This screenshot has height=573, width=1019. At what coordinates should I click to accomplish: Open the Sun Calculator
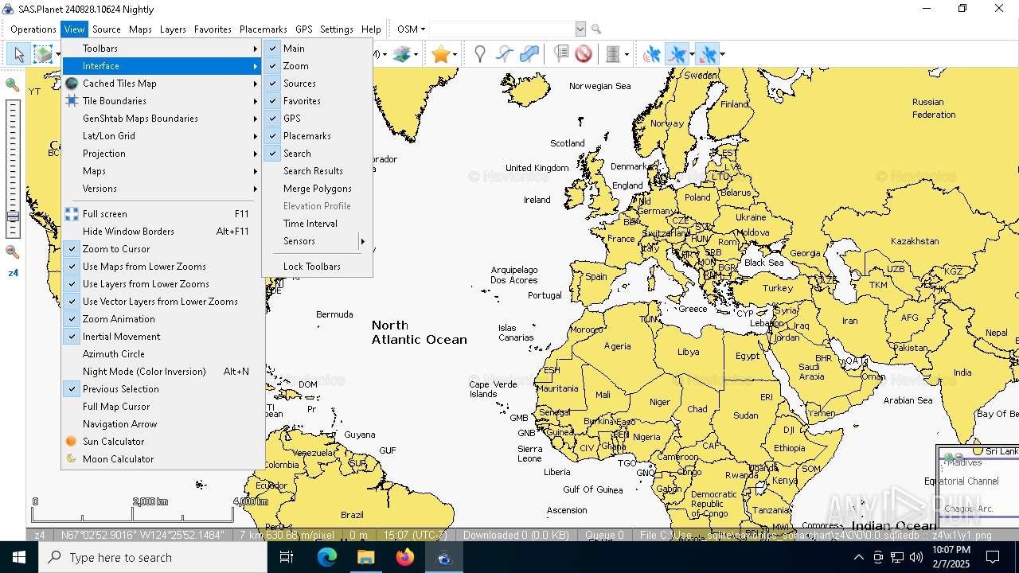[162, 442]
